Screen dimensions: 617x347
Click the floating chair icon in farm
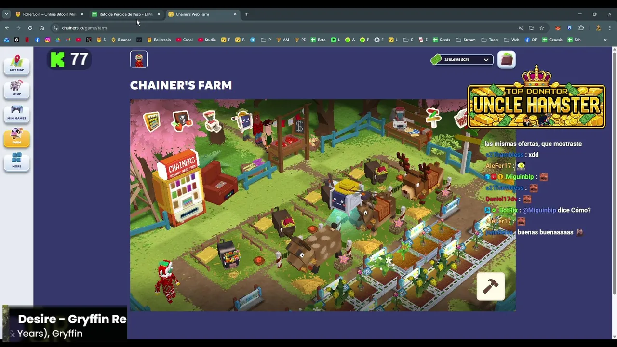pos(211,120)
